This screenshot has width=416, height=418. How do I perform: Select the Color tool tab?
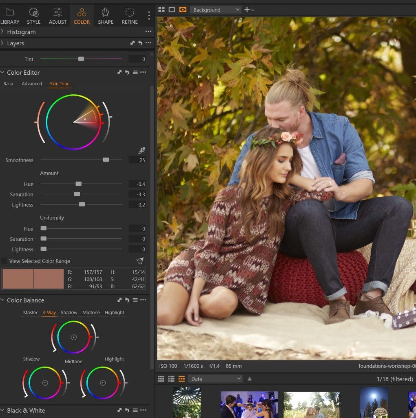click(x=82, y=16)
